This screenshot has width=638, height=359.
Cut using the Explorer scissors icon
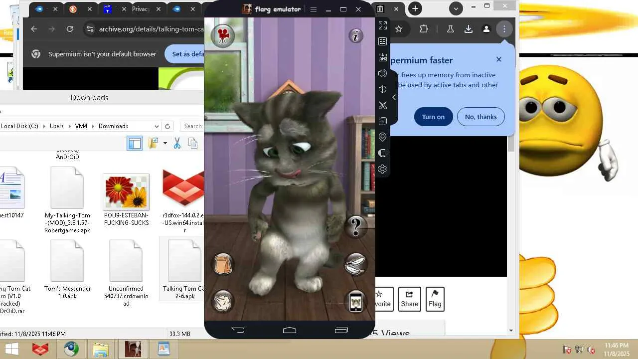[176, 144]
